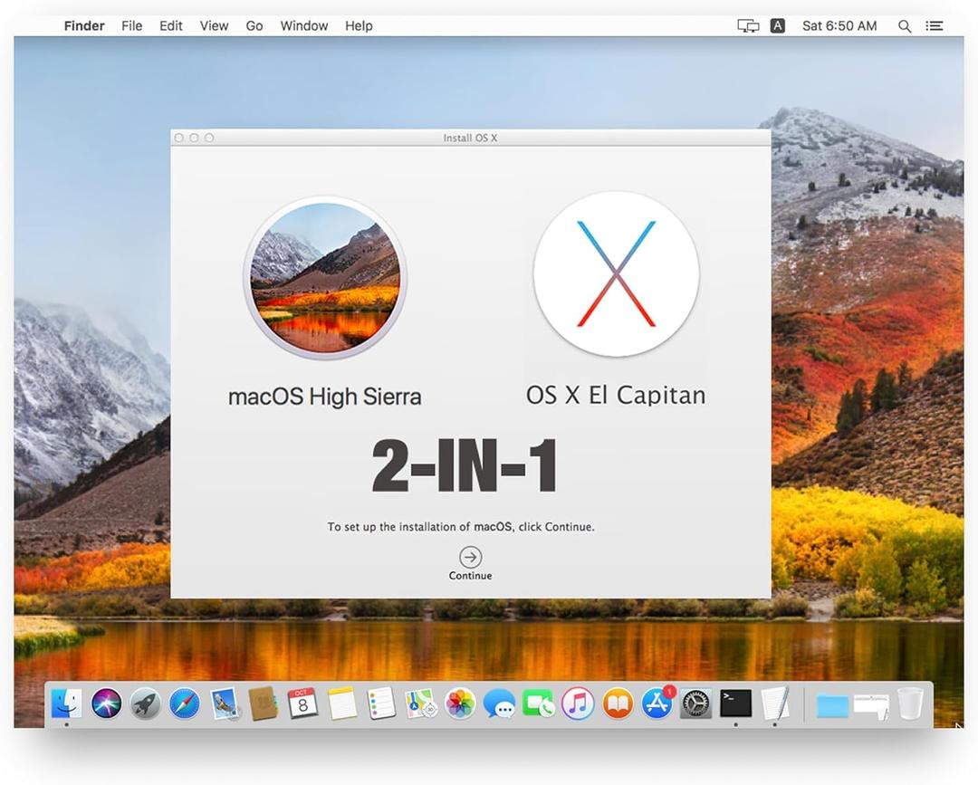
Task: Open the App Store with the notification badge
Action: click(655, 704)
